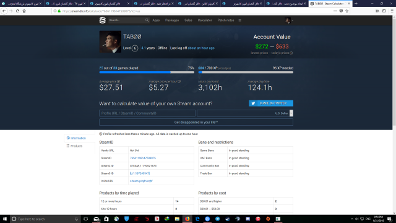Open Microsoft Store on the taskbar
396x223 pixels.
[106, 219]
